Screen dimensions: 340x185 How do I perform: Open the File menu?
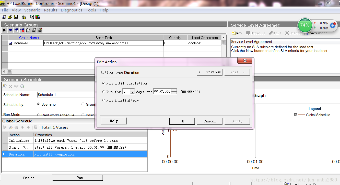click(x=5, y=10)
